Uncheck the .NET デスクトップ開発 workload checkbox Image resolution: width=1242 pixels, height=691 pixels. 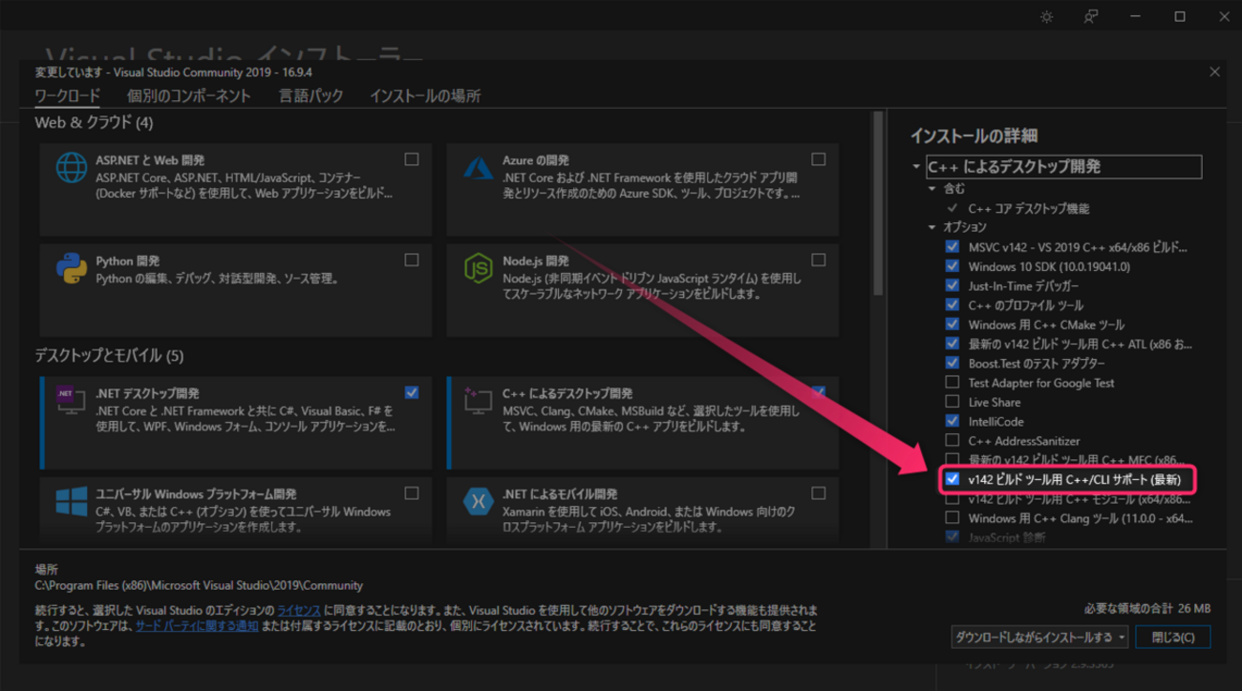pyautogui.click(x=412, y=392)
